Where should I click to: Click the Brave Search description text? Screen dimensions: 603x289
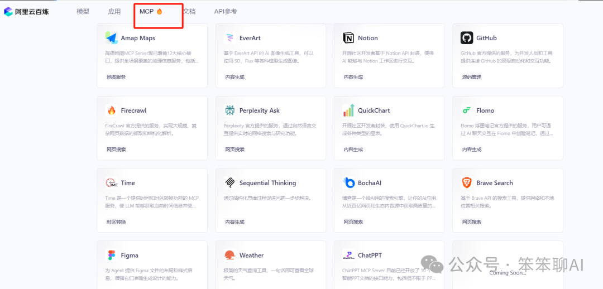tap(507, 202)
